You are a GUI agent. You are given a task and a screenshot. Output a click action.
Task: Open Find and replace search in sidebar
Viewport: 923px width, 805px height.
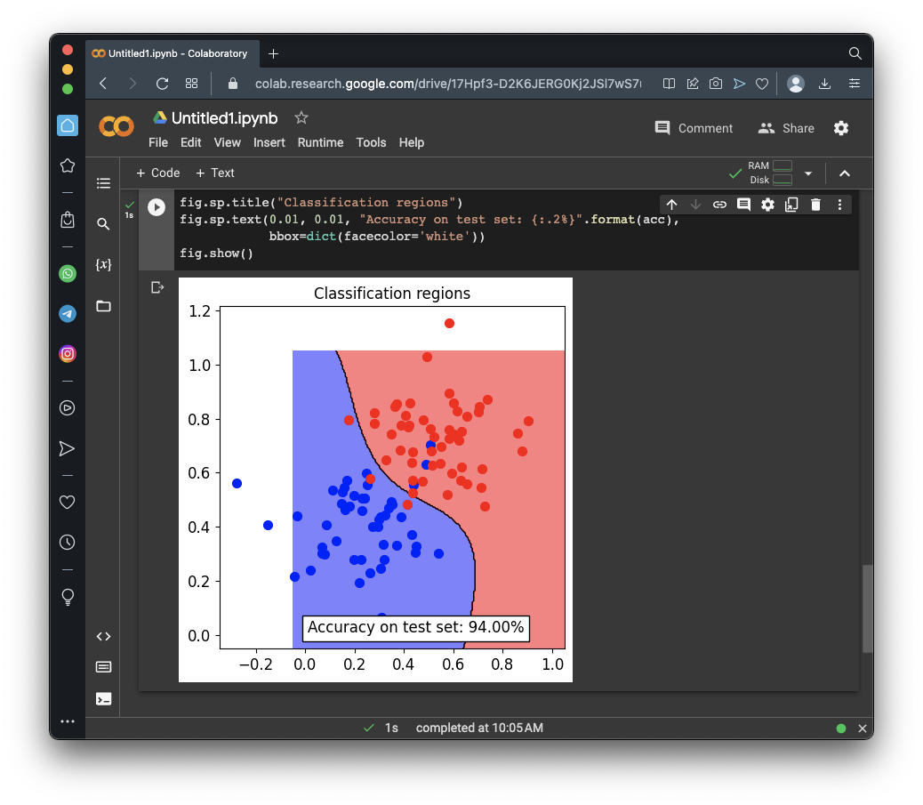(104, 224)
